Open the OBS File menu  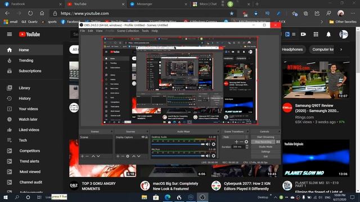[x=83, y=31]
